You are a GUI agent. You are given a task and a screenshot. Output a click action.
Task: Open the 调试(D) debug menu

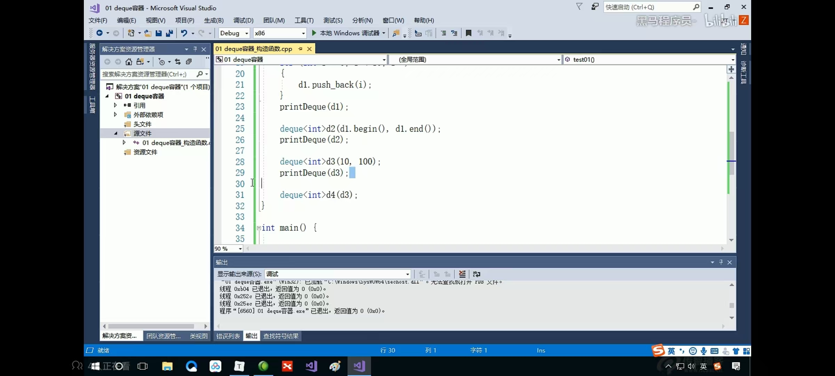click(x=243, y=20)
